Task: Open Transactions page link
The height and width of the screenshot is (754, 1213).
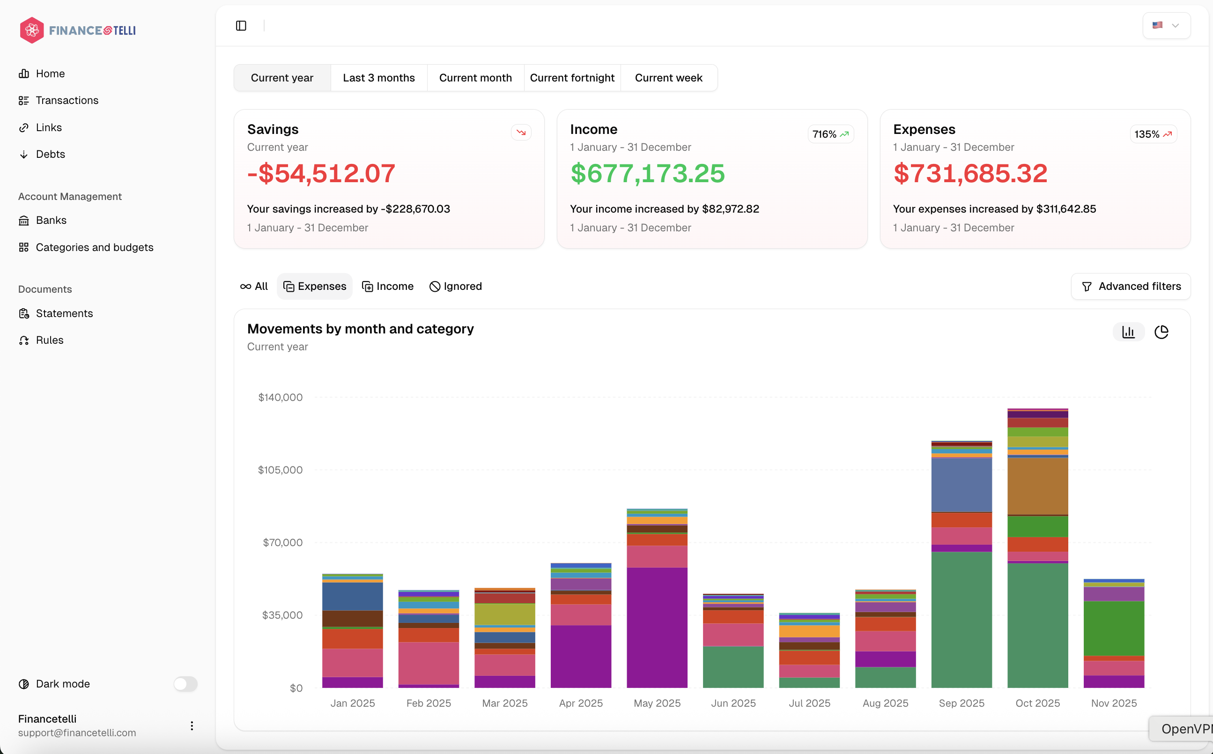Action: pos(67,100)
